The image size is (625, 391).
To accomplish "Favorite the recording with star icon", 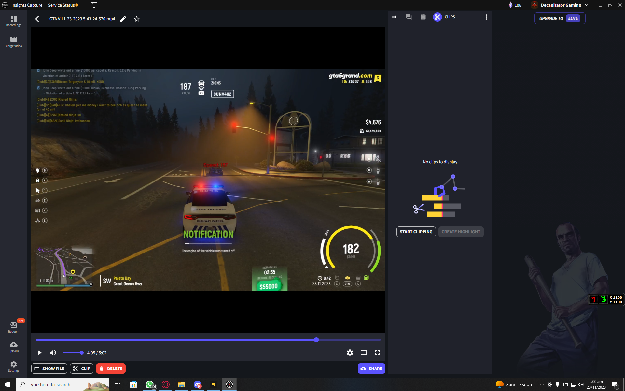I will pos(137,19).
